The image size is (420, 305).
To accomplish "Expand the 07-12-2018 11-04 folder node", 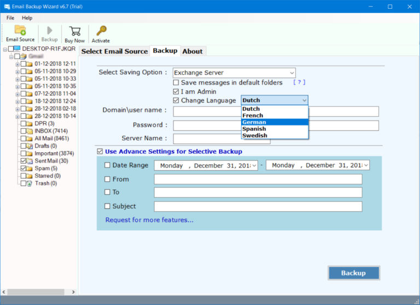I will [x=17, y=94].
